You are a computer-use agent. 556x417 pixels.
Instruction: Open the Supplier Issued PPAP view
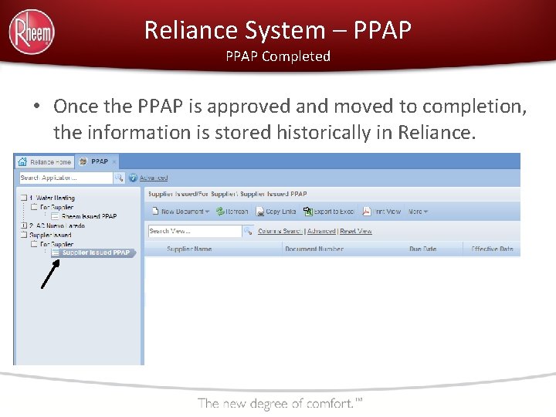(96, 253)
